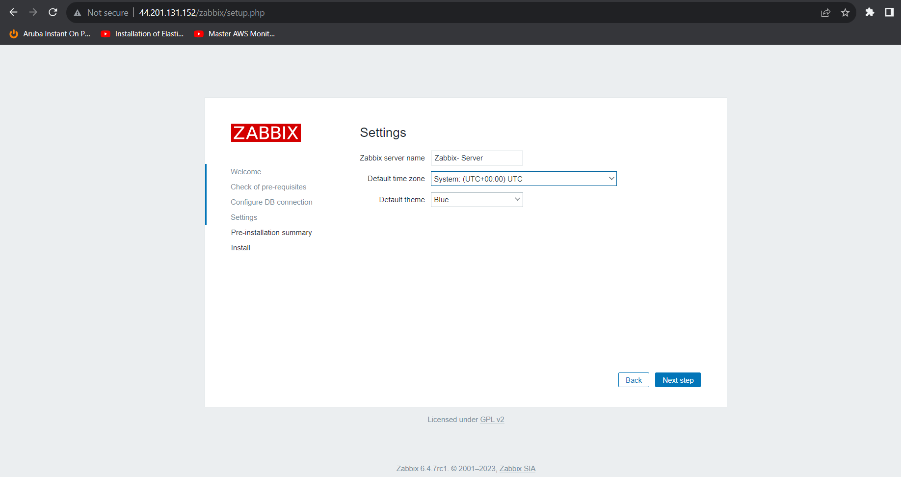Reload the Zabbix setup page

[53, 12]
